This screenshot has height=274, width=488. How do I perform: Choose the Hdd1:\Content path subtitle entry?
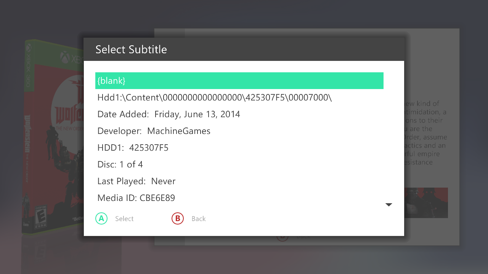pos(215,97)
